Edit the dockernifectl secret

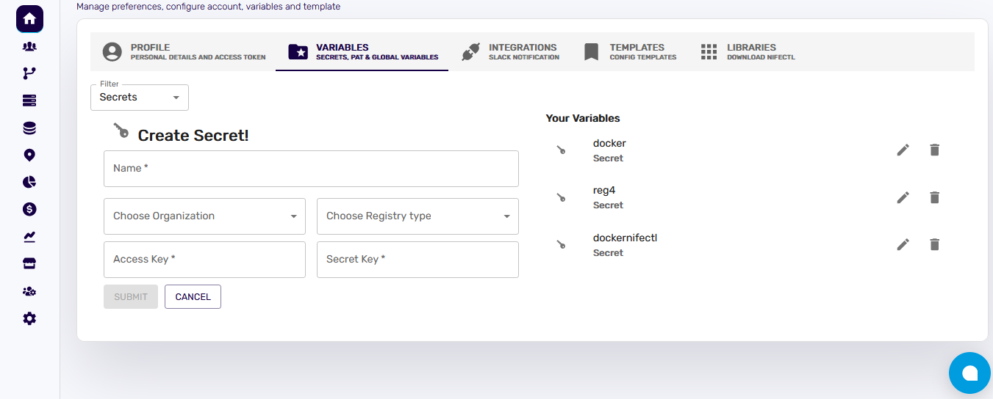tap(903, 244)
